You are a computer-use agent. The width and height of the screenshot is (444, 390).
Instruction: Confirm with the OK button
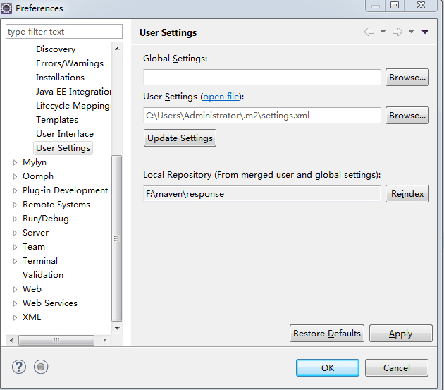328,368
